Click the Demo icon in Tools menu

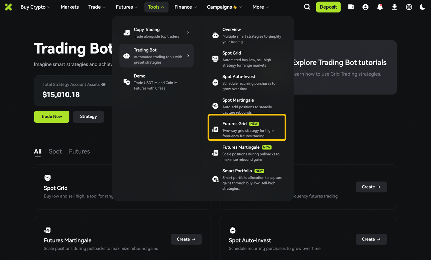pos(127,82)
